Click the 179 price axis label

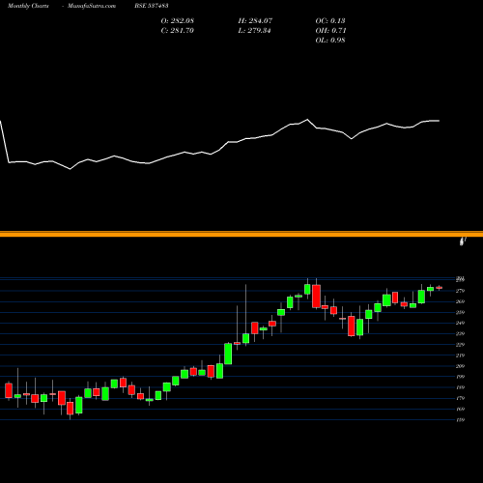[461, 398]
